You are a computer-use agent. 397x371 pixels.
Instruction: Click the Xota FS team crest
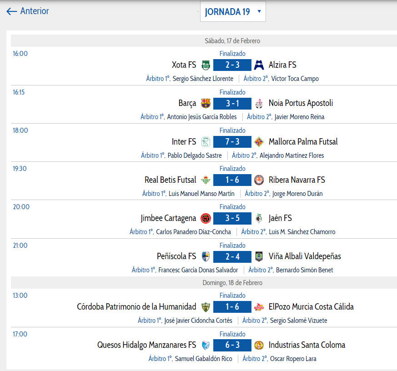click(206, 65)
